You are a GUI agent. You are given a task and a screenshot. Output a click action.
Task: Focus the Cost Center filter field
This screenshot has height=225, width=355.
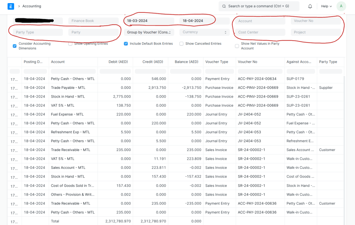260,32
